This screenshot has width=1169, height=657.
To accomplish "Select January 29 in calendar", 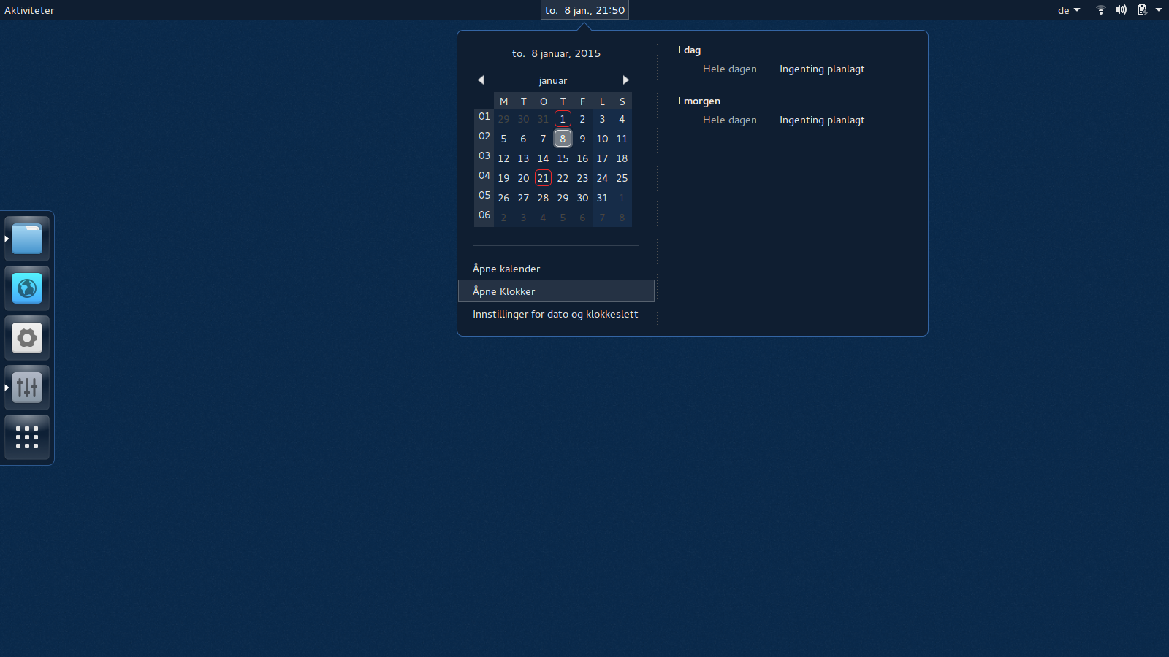I will pyautogui.click(x=563, y=198).
